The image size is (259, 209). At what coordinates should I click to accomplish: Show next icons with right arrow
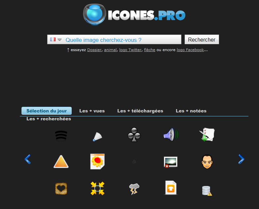tap(241, 159)
